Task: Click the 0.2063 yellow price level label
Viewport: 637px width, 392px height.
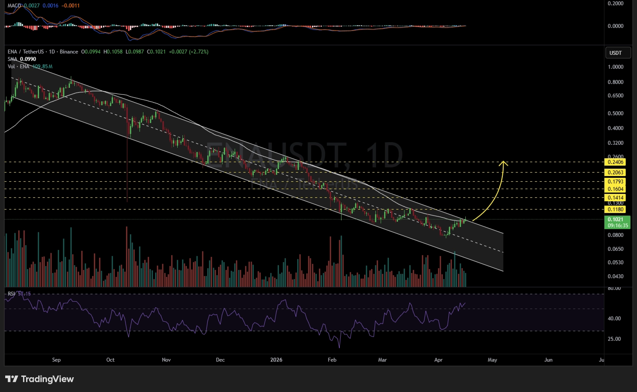Action: 615,173
